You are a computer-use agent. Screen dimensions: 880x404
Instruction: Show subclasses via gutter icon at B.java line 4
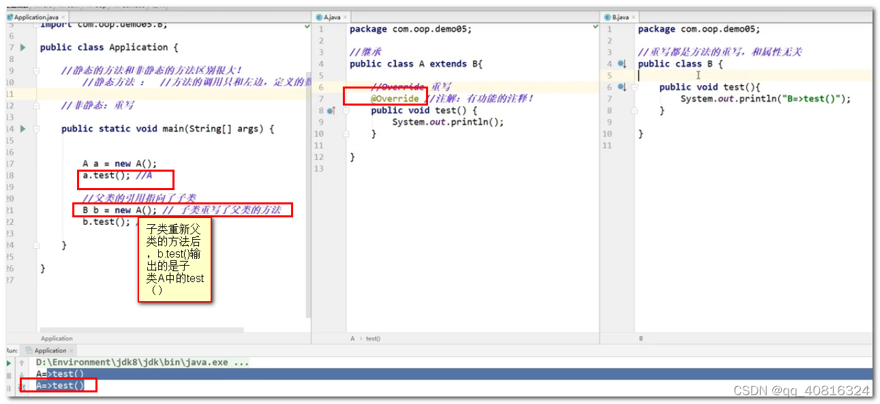(621, 63)
